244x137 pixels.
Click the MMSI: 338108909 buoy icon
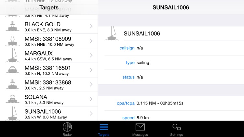pyautogui.click(x=12, y=41)
